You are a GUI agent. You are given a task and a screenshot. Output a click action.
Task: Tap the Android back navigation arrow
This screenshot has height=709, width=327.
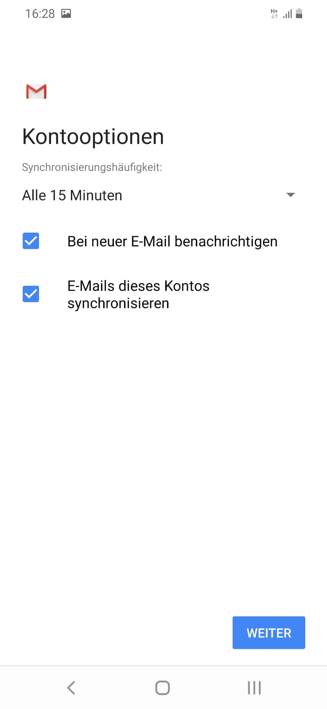point(71,688)
